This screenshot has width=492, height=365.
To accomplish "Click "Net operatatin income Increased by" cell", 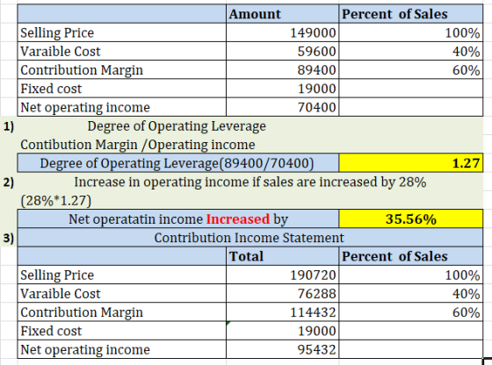I will 177,218.
